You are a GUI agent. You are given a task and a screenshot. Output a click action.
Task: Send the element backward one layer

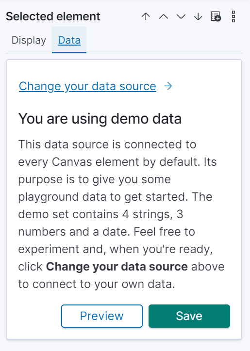[x=181, y=16]
